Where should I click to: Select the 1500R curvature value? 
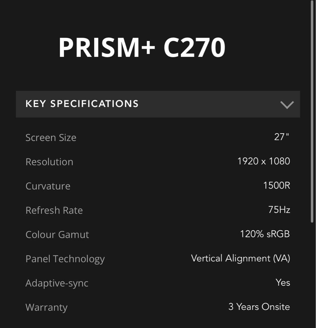(276, 185)
